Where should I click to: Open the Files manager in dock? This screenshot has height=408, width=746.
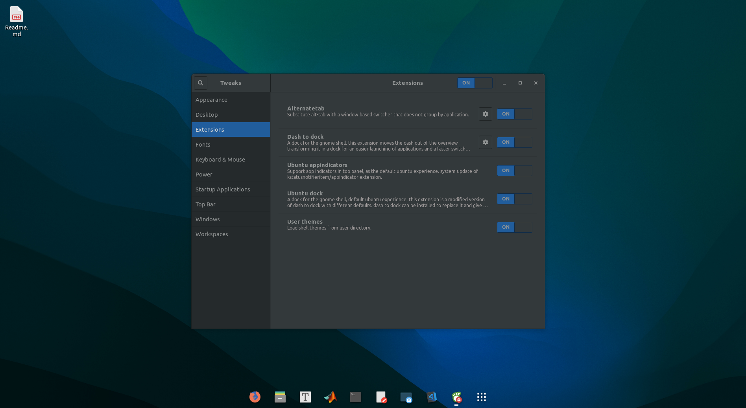(280, 397)
